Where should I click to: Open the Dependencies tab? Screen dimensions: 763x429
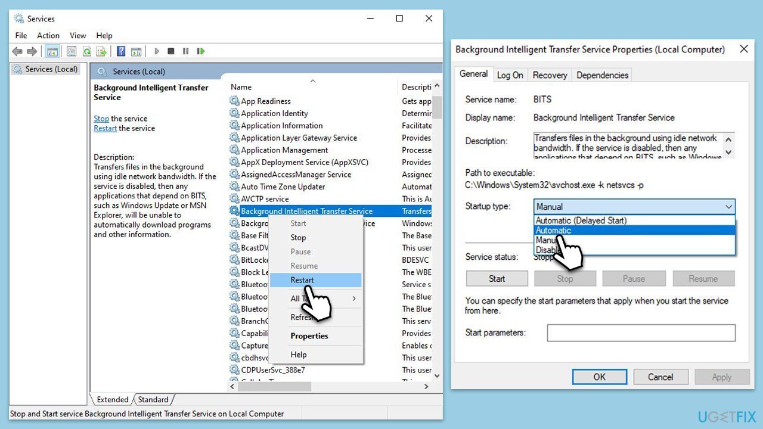point(602,75)
